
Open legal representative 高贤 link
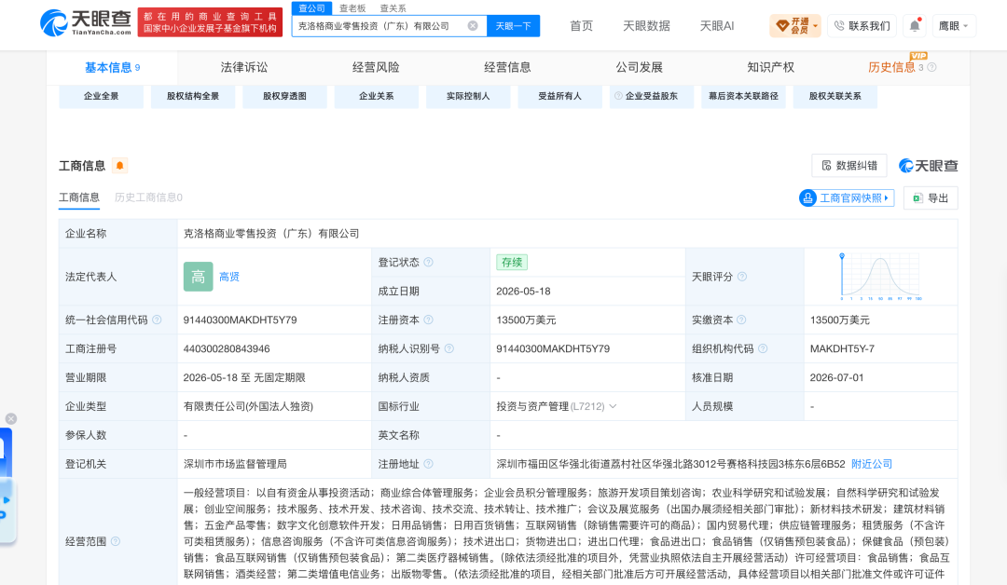click(229, 277)
